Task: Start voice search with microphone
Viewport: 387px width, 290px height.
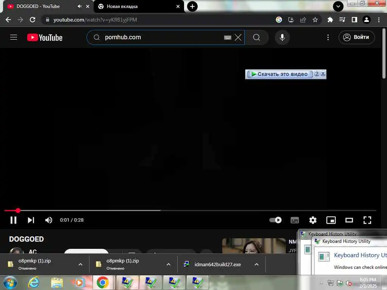Action: pos(282,37)
